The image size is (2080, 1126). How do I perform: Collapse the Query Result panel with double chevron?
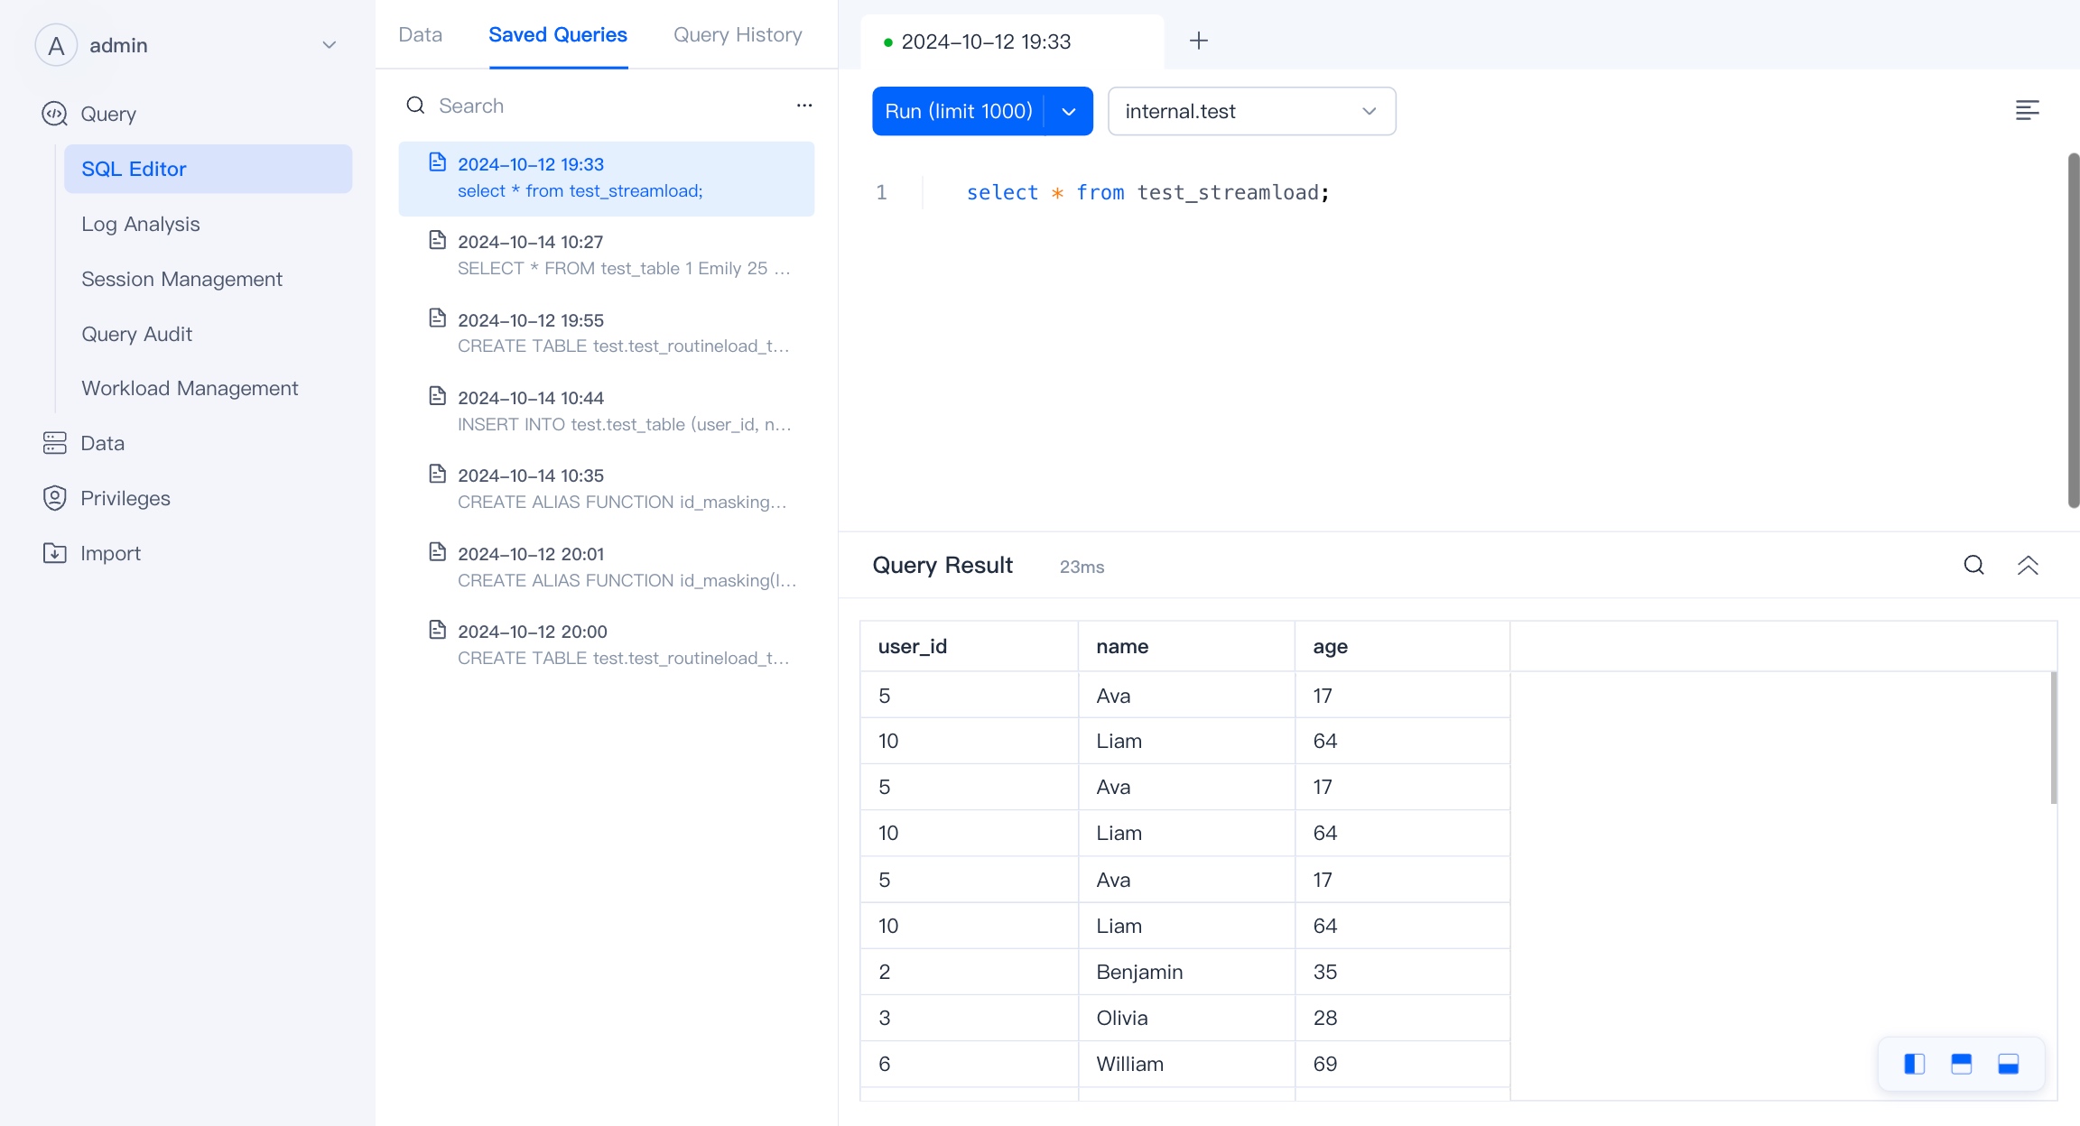click(2028, 566)
